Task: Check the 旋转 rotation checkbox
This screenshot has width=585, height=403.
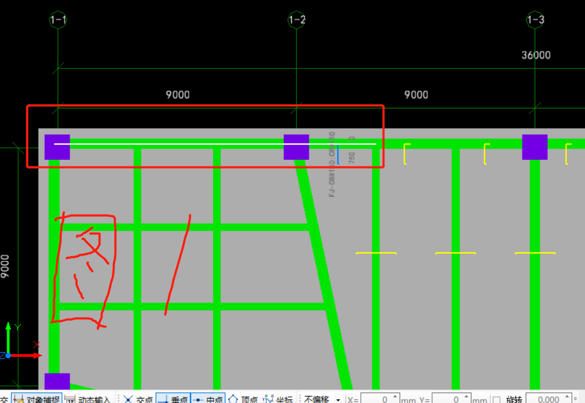Action: 497,400
